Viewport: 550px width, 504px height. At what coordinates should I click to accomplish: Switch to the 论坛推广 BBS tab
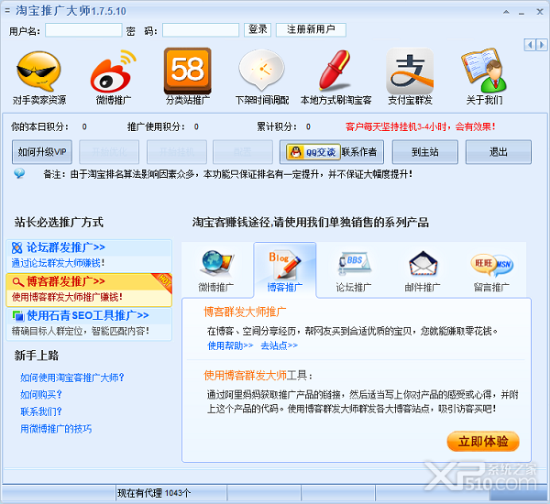click(x=354, y=271)
